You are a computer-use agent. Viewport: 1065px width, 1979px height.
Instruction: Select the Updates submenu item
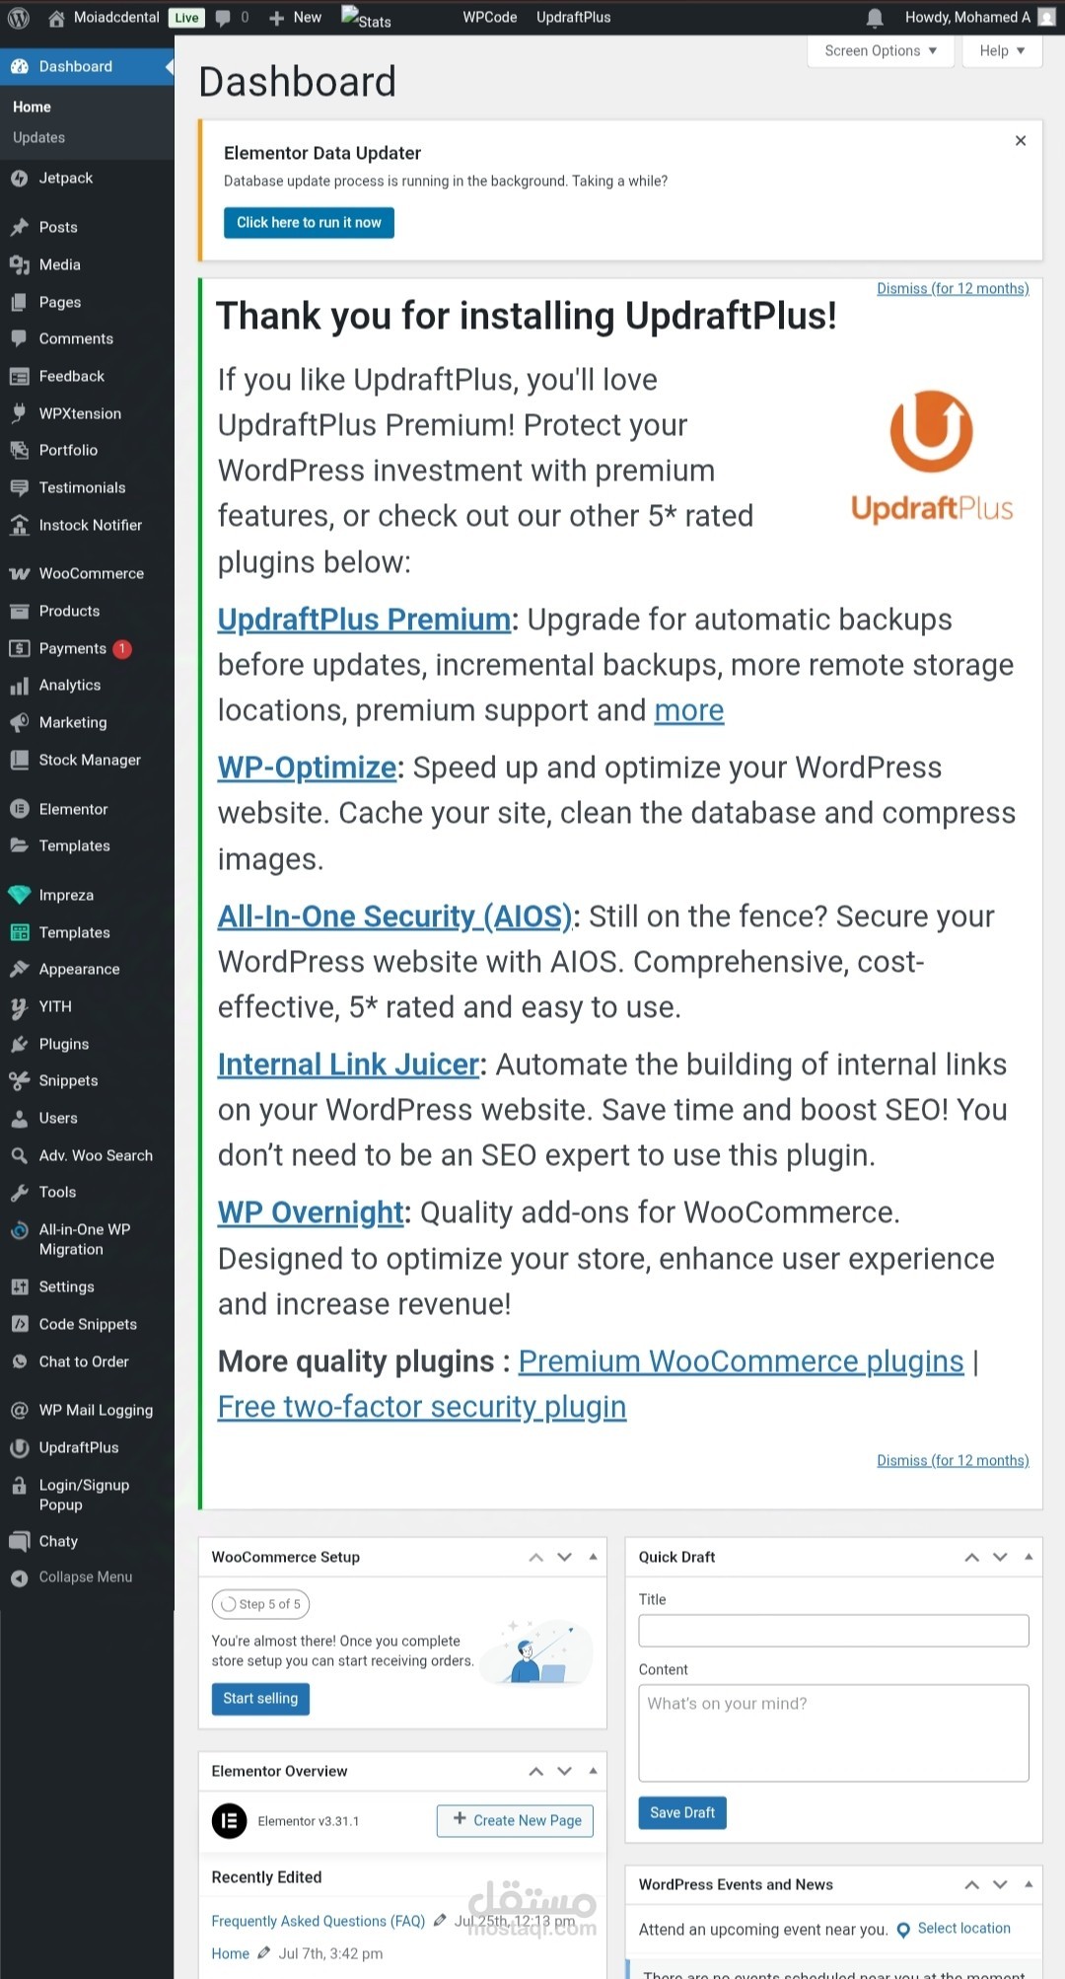(x=38, y=138)
